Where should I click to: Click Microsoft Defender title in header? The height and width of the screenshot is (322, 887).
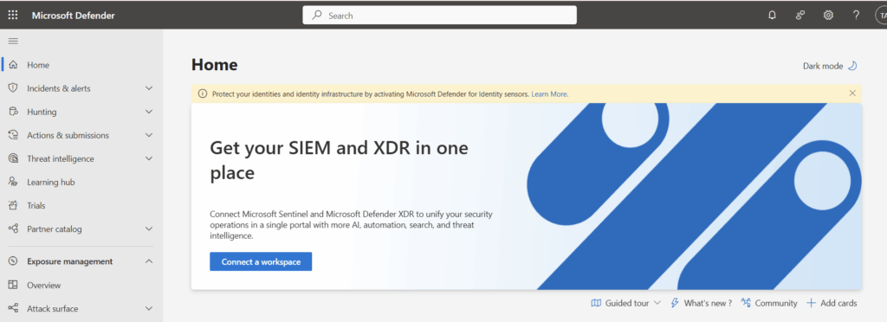tap(74, 16)
